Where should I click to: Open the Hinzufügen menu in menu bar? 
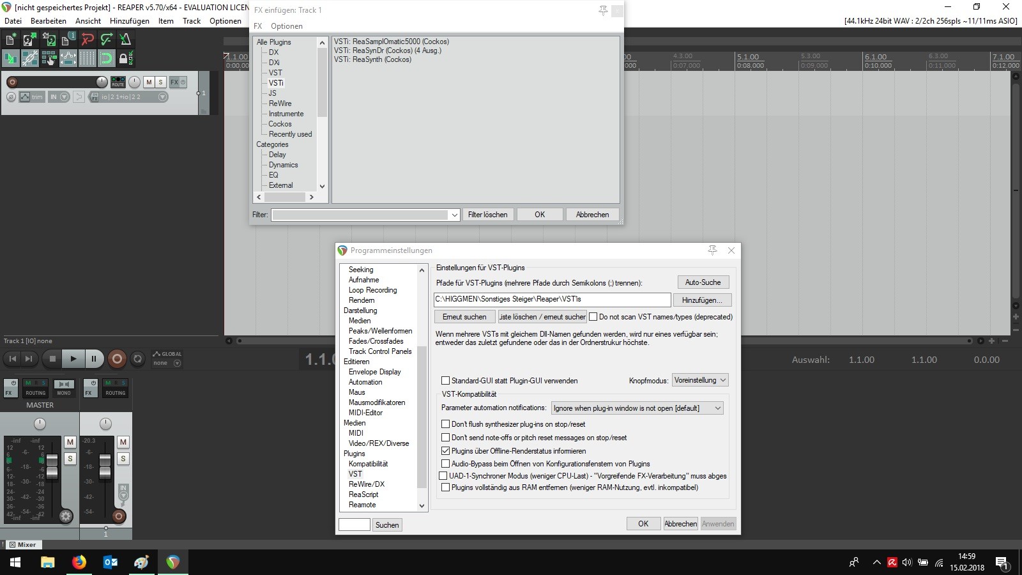click(x=129, y=20)
